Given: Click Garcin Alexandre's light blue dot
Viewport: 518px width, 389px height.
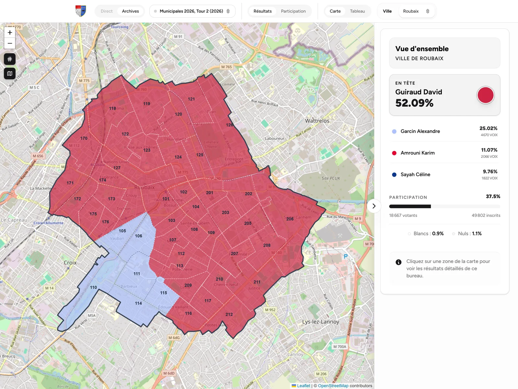Looking at the screenshot, I should click(x=394, y=131).
